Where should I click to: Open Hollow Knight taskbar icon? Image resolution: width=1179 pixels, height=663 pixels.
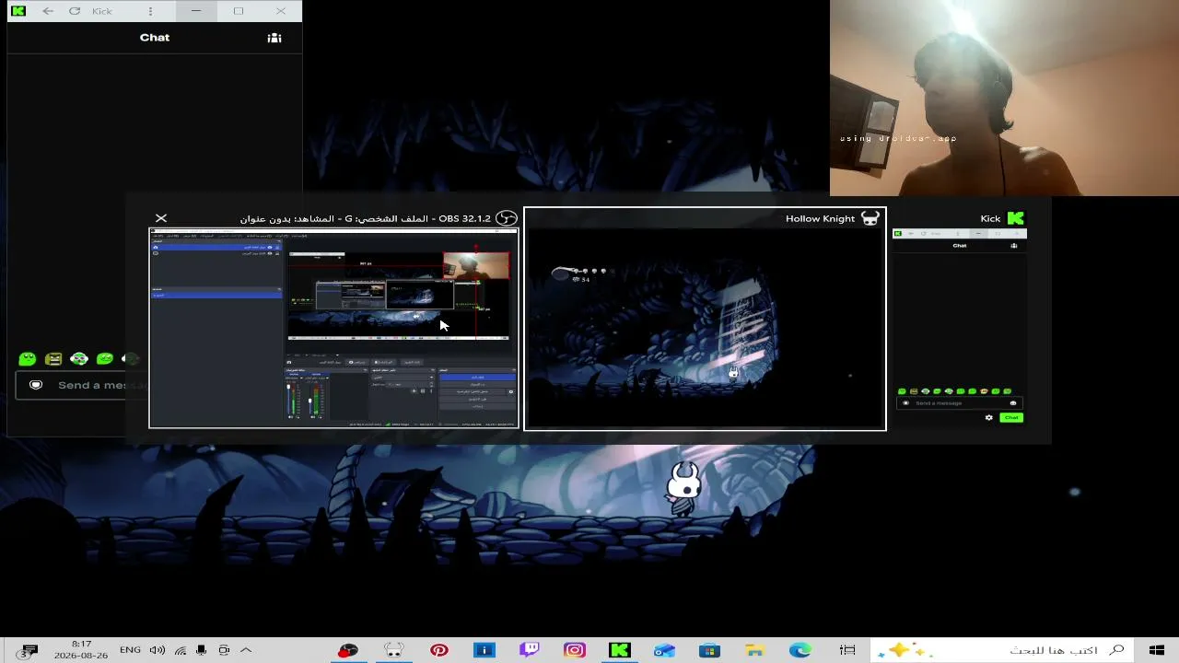tap(394, 650)
